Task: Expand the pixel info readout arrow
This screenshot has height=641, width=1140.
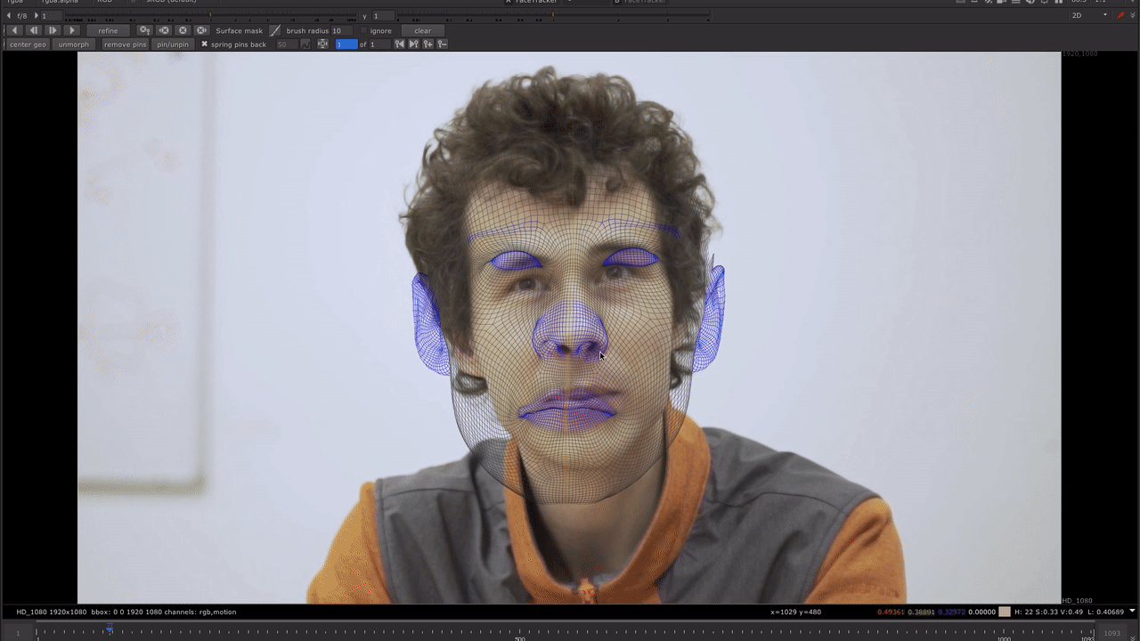Action: point(1132,612)
